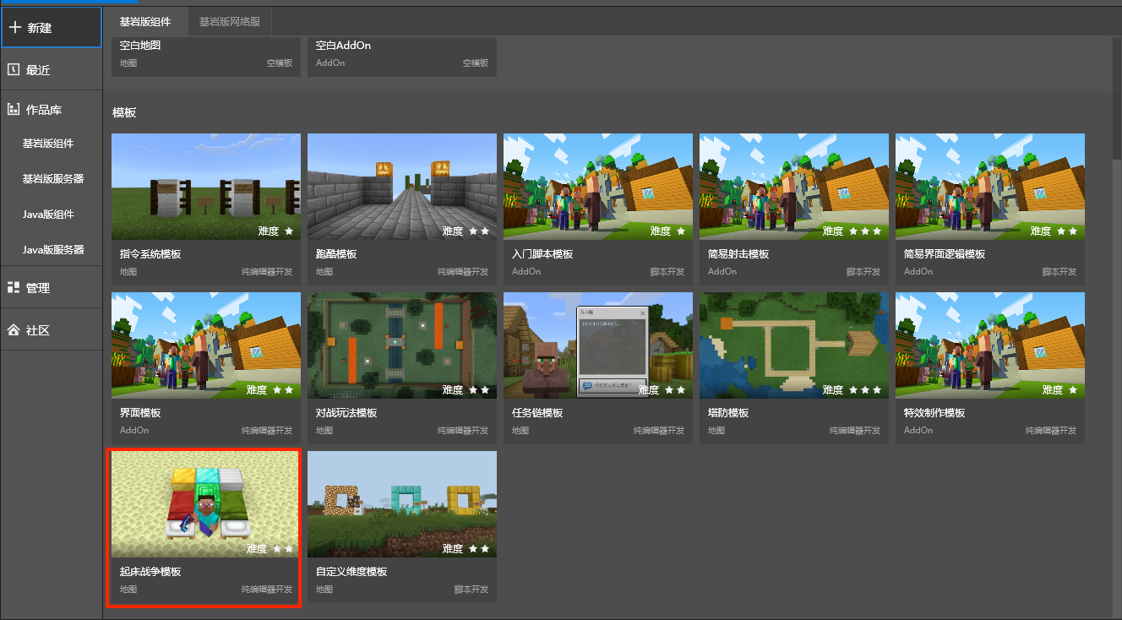This screenshot has height=620, width=1122.
Task: Click the 自定义维度模板 title text
Action: [351, 572]
